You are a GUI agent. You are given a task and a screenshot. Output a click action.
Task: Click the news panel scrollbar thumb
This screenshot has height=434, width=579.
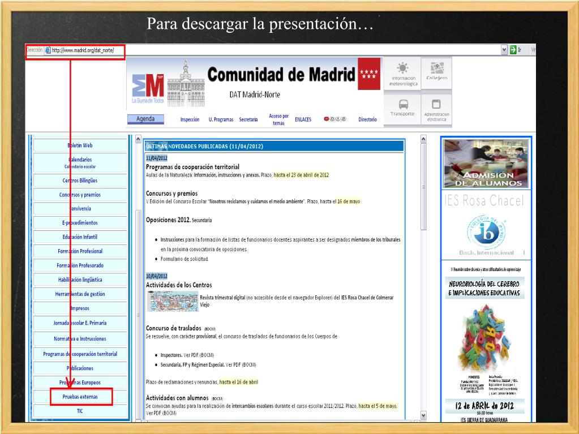423,187
